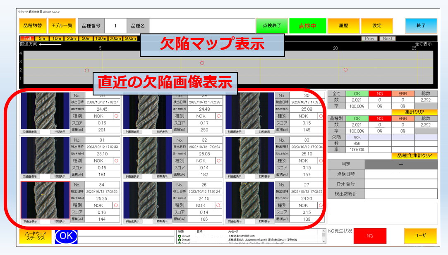Click the 集計クリア button
This screenshot has height=255, width=448.
[x=414, y=112]
